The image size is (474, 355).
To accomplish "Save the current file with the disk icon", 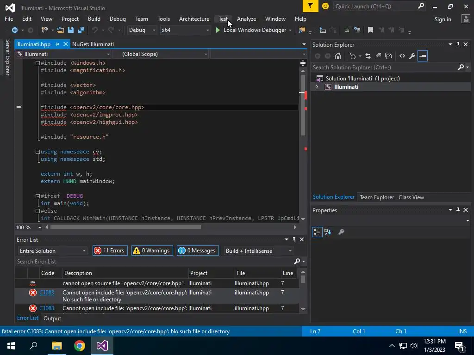I will click(71, 30).
